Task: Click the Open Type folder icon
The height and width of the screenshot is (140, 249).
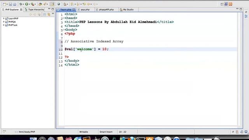Action: click(40, 4)
